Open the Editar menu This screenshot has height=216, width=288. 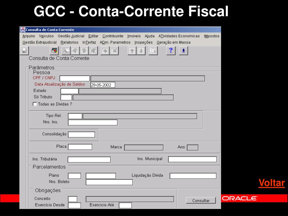click(93, 36)
